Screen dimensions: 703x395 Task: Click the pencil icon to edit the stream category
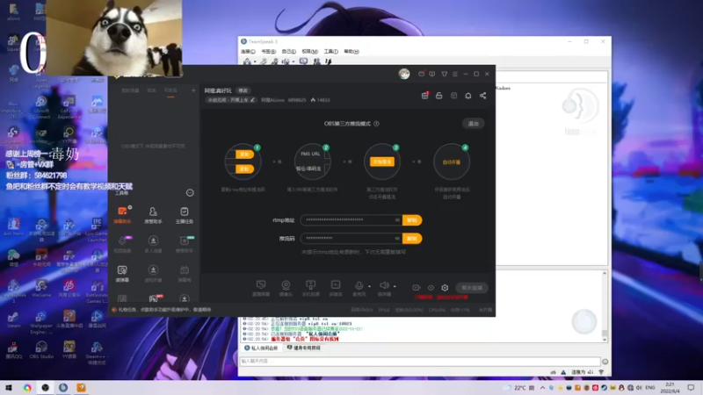click(x=252, y=100)
